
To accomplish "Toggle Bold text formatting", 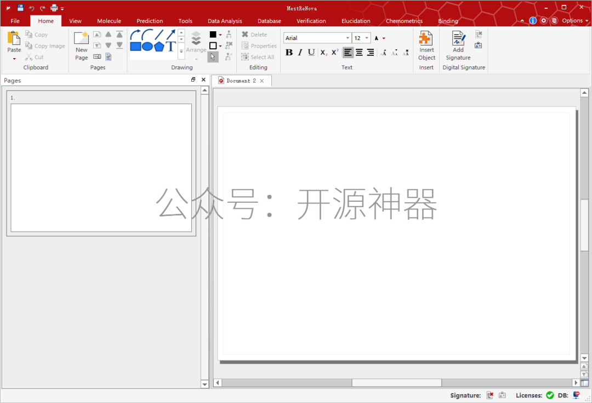I will 289,53.
